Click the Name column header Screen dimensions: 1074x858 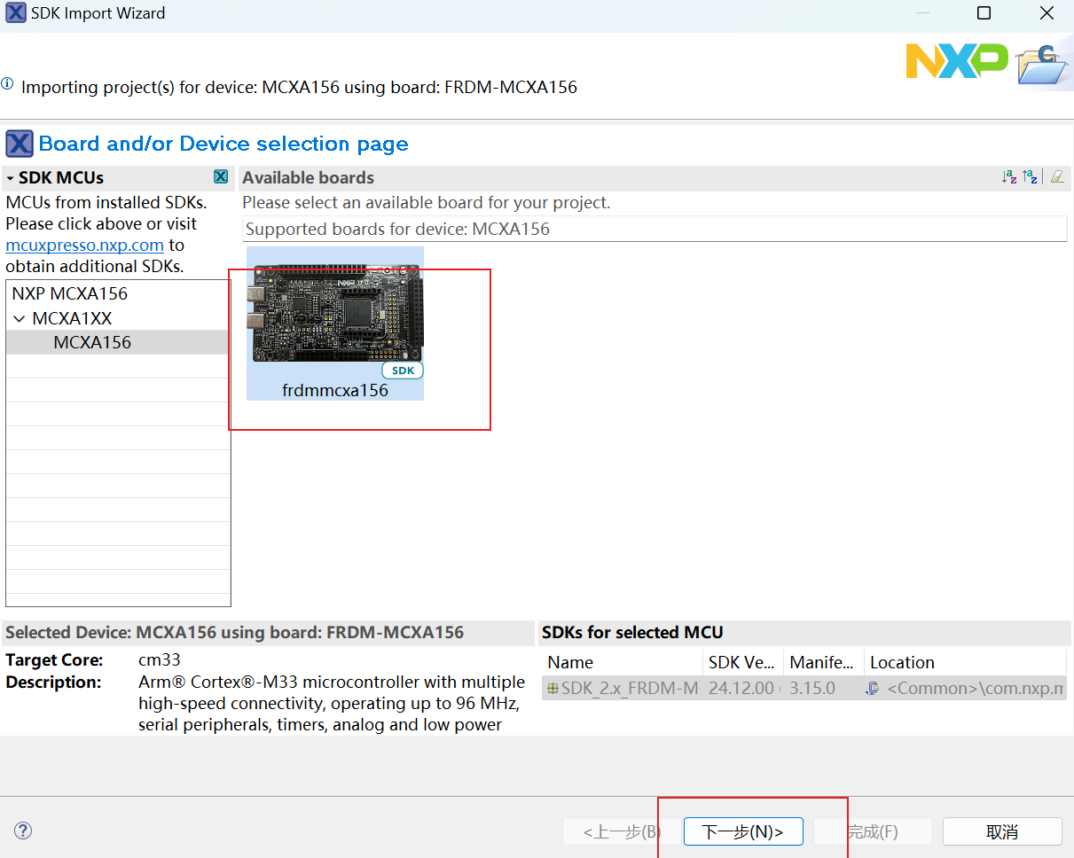tap(622, 662)
